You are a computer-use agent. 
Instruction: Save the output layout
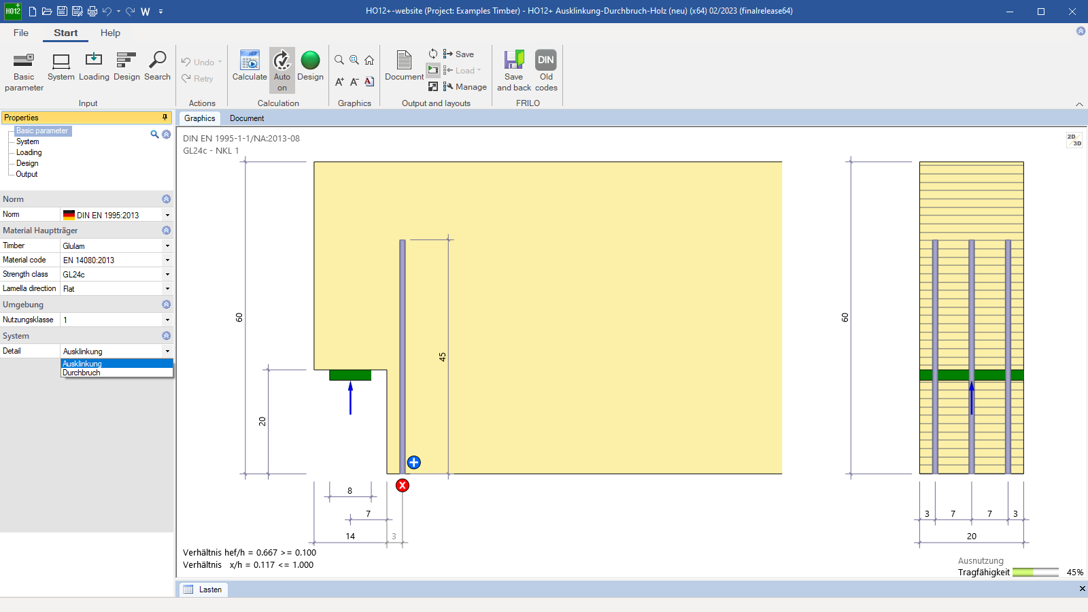tap(459, 54)
